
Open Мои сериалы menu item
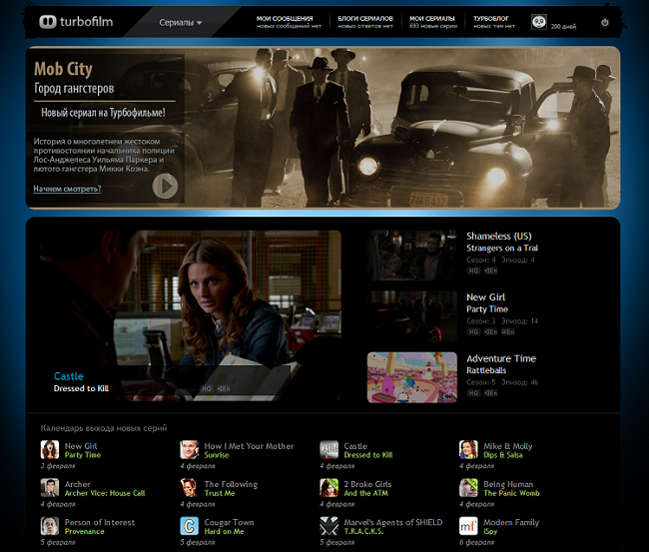click(433, 22)
